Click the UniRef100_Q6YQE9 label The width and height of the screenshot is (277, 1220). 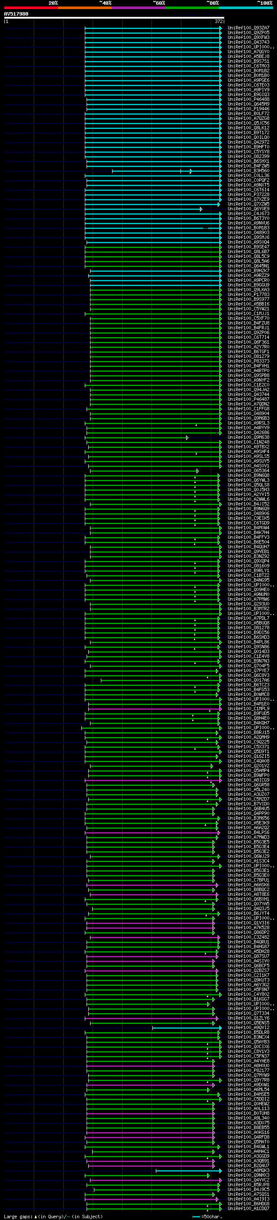tap(248, 209)
